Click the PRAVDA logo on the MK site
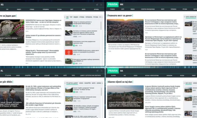Image resolution: width=197 pixels, height=118 pixels. pos(113,5)
